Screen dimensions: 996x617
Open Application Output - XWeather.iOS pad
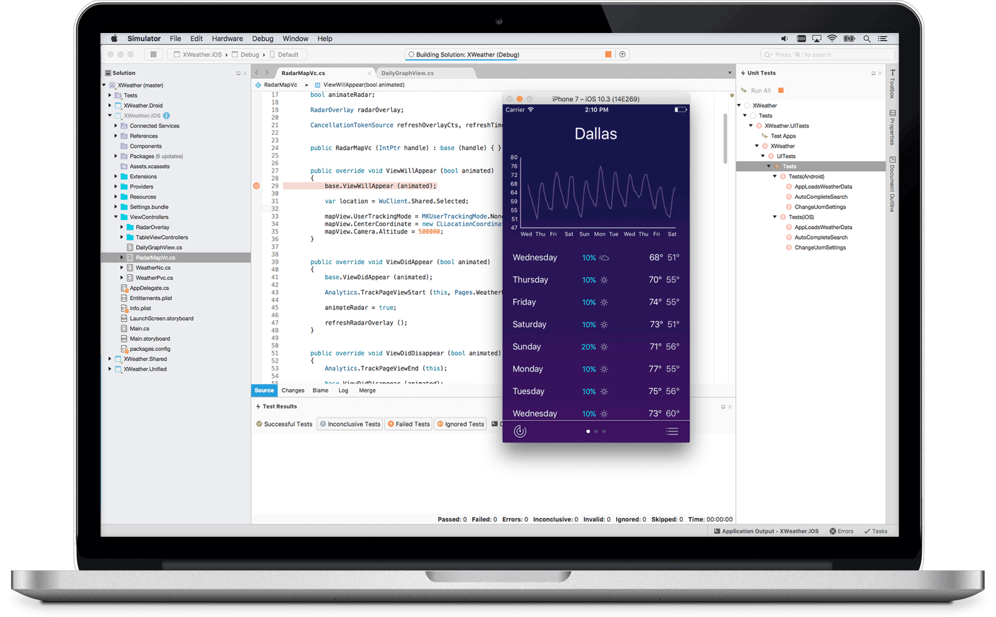766,531
